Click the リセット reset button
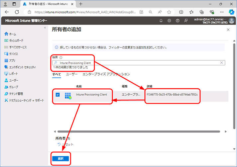 (x=65, y=144)
